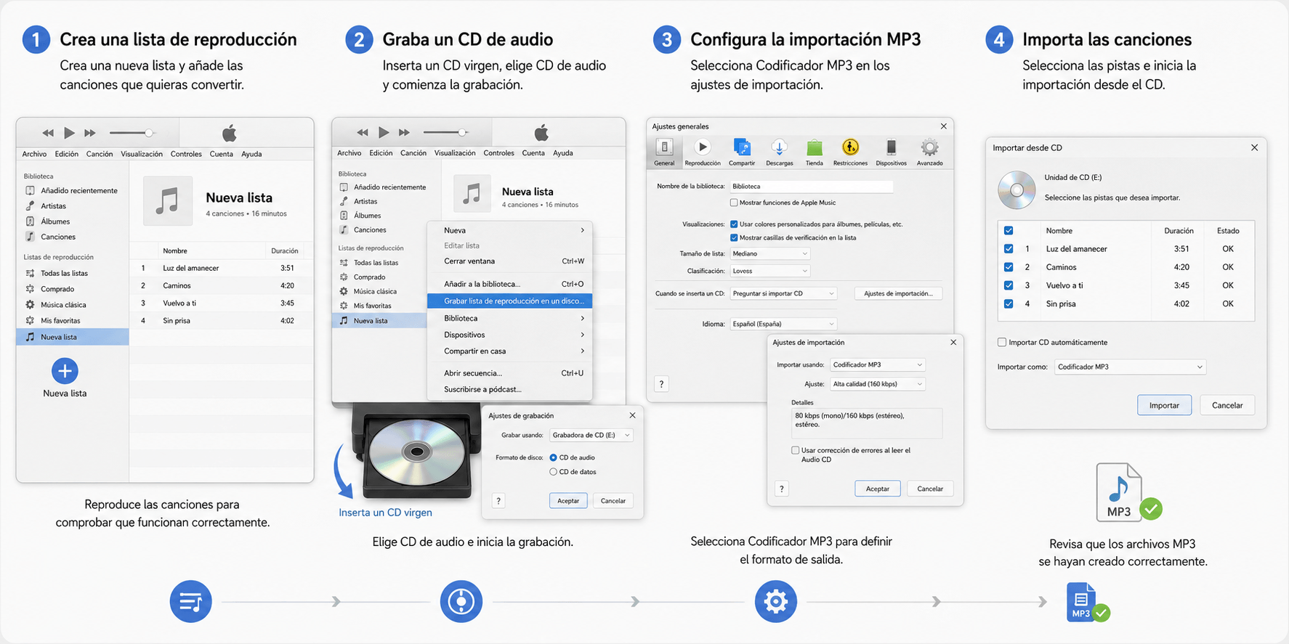The image size is (1289, 644).
Task: Choose Añadir a la biblioteca menu entry
Action: click(510, 284)
